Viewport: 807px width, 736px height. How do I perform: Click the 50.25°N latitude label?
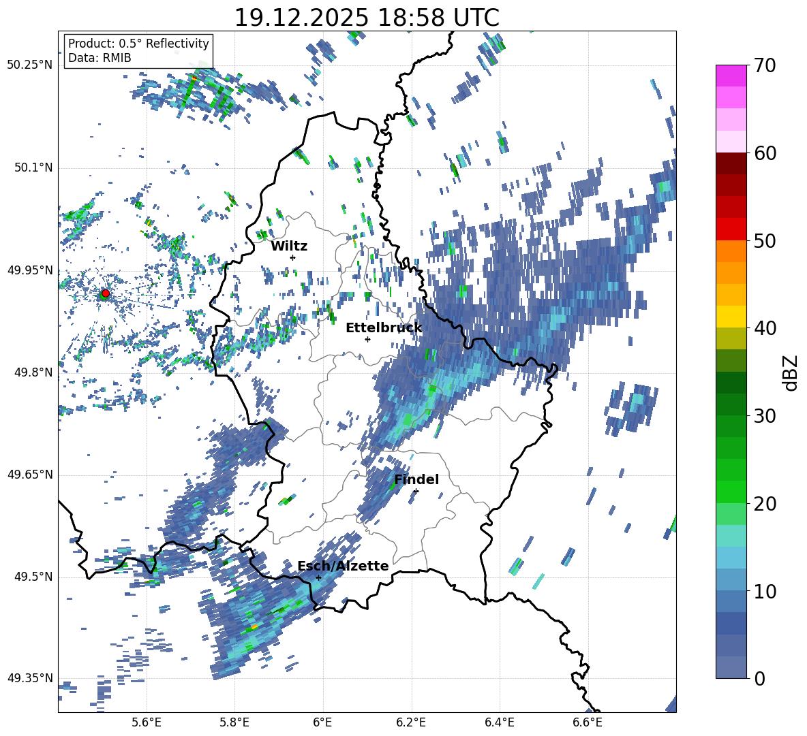tap(30, 65)
